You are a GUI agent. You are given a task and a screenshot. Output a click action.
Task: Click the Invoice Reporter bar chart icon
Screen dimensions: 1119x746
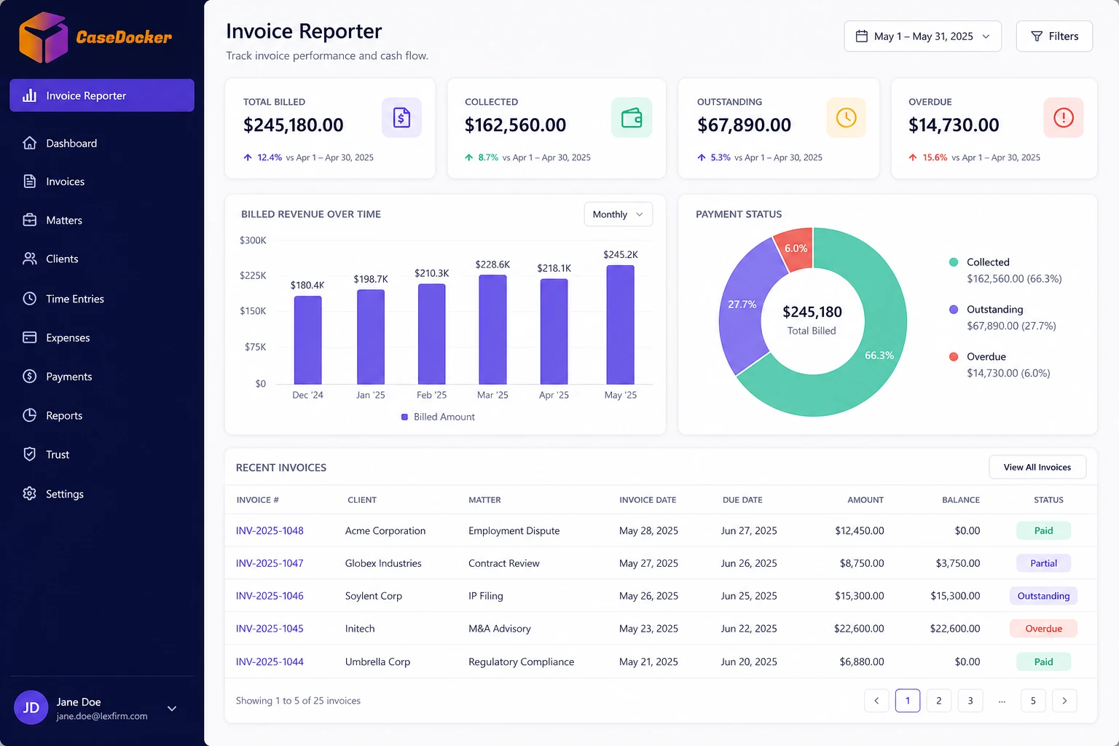[30, 95]
